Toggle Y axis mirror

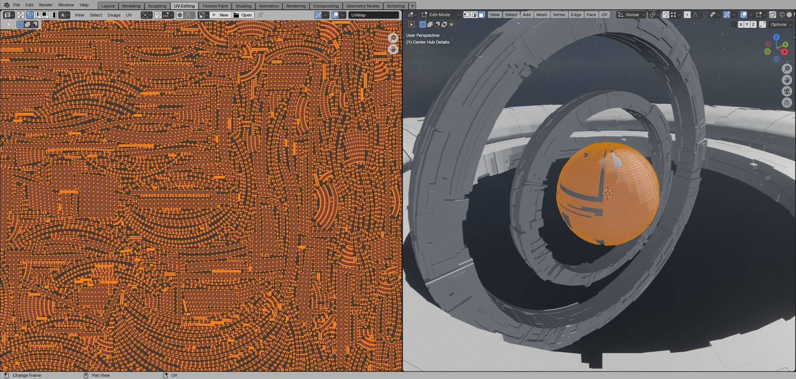[x=747, y=24]
